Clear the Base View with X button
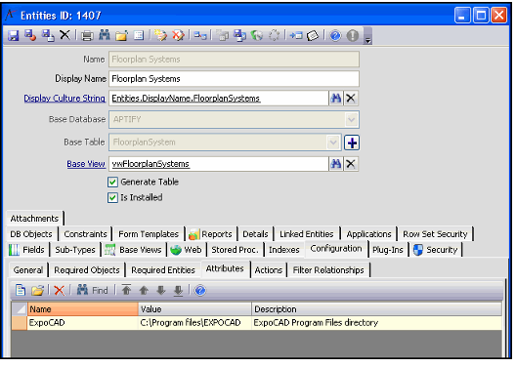The height and width of the screenshot is (367, 516). pyautogui.click(x=351, y=163)
